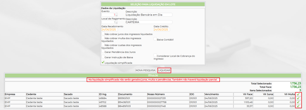Click the Vlr Face value 597,20
Viewport: 306px width, 110px height.
(243, 98)
